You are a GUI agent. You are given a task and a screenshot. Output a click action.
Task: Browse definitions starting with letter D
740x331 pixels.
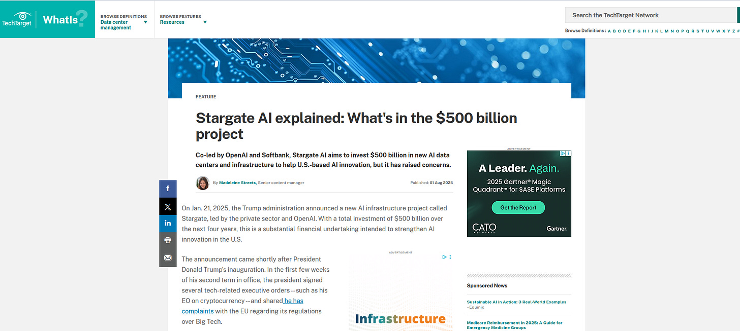(625, 31)
